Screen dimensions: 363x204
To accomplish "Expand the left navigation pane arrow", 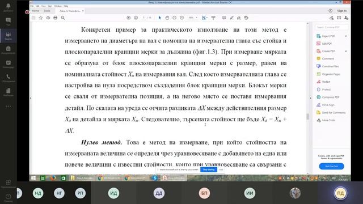I will click(x=31, y=98).
